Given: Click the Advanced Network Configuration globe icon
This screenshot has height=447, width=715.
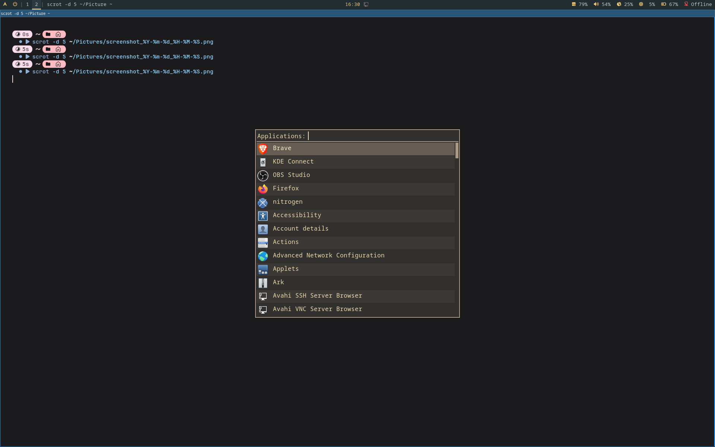Looking at the screenshot, I should point(263,256).
